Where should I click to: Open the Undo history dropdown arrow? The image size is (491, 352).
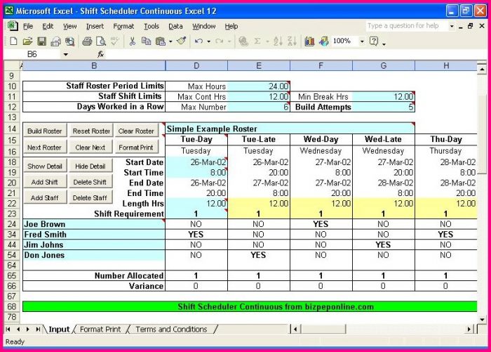[x=208, y=41]
